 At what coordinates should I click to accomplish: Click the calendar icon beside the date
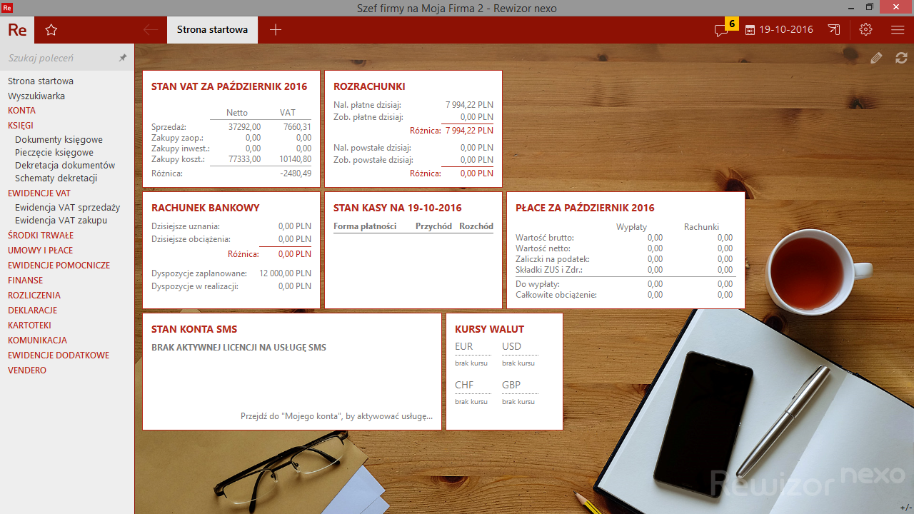750,30
